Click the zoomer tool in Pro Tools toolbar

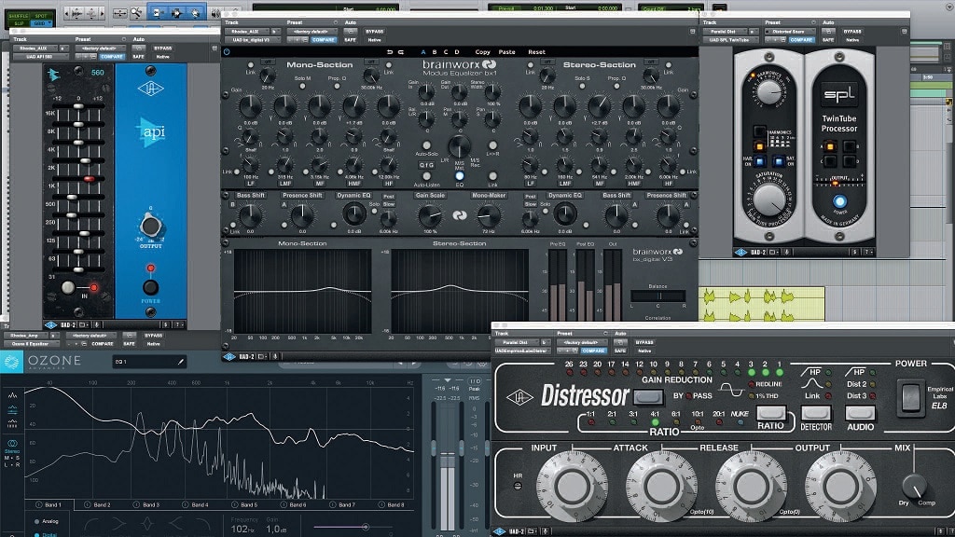tap(137, 13)
